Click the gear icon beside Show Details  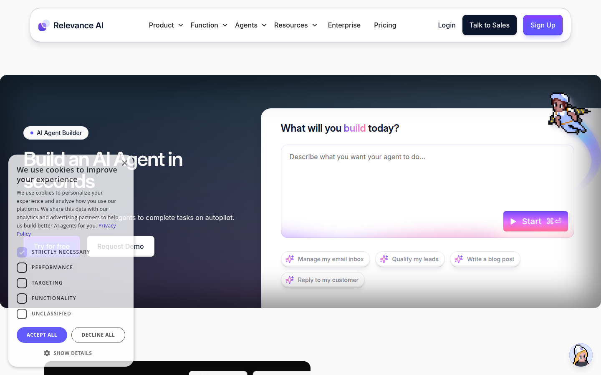pyautogui.click(x=47, y=353)
